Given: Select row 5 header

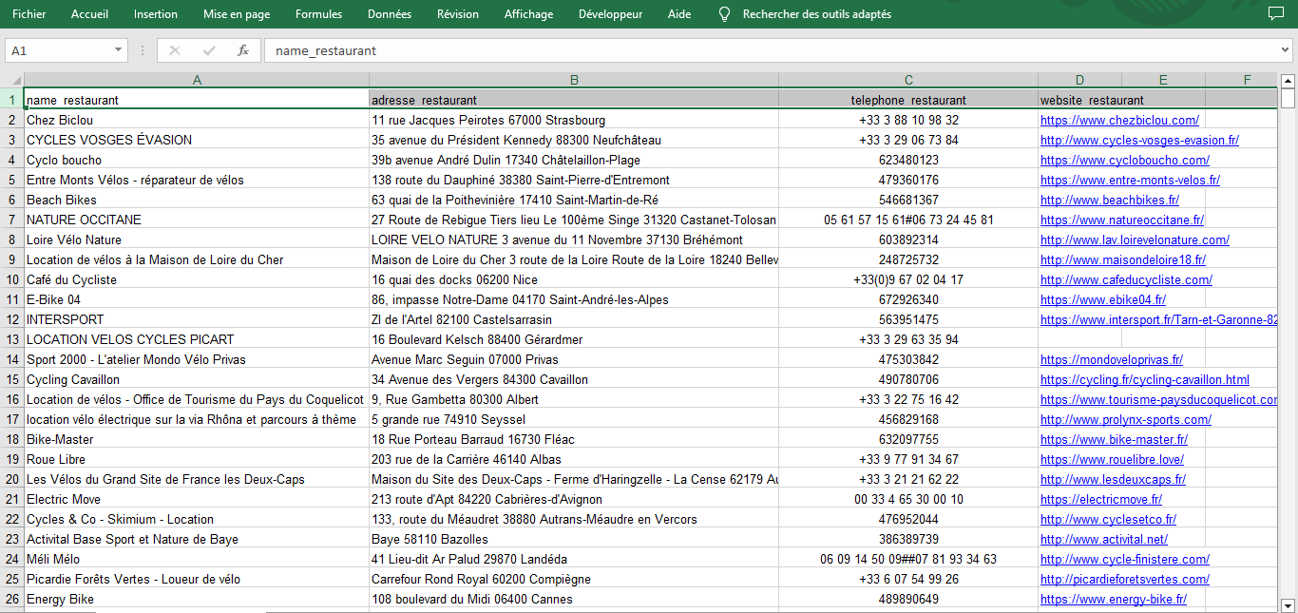Looking at the screenshot, I should pyautogui.click(x=12, y=180).
